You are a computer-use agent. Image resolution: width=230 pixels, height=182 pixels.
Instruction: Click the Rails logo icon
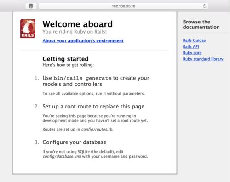click(28, 28)
